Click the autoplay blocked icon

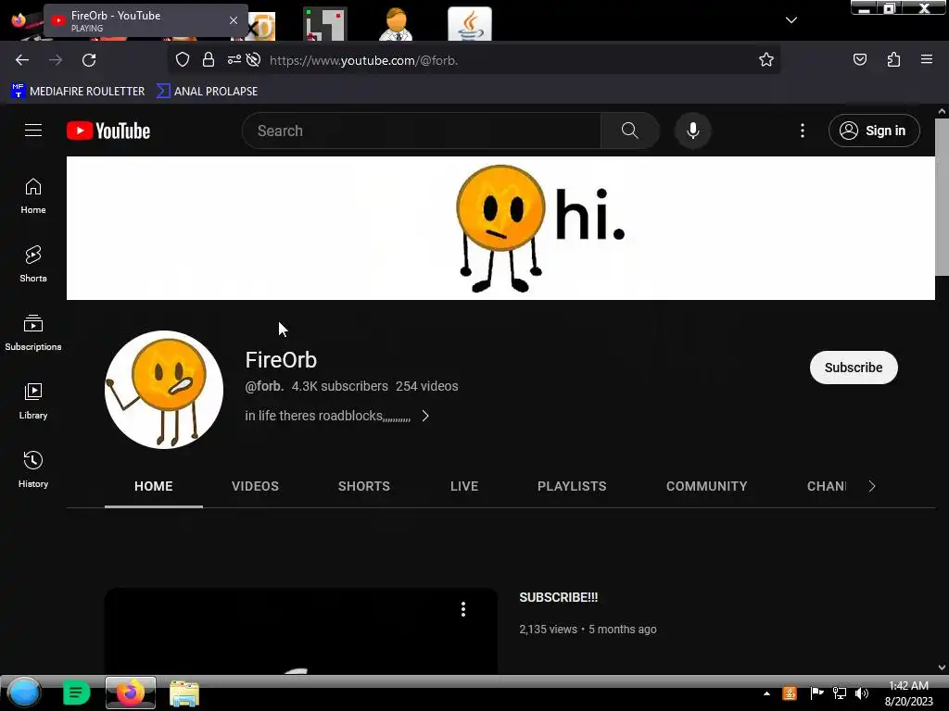(x=254, y=59)
